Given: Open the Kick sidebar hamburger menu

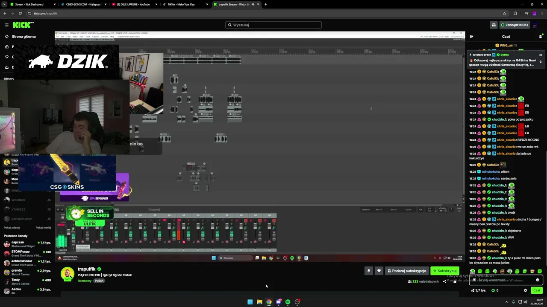Looking at the screenshot, I should [6, 25].
